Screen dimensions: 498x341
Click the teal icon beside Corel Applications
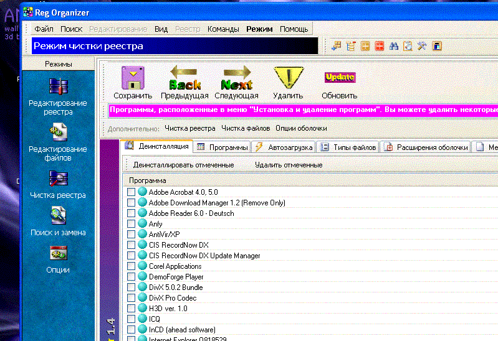coord(142,266)
